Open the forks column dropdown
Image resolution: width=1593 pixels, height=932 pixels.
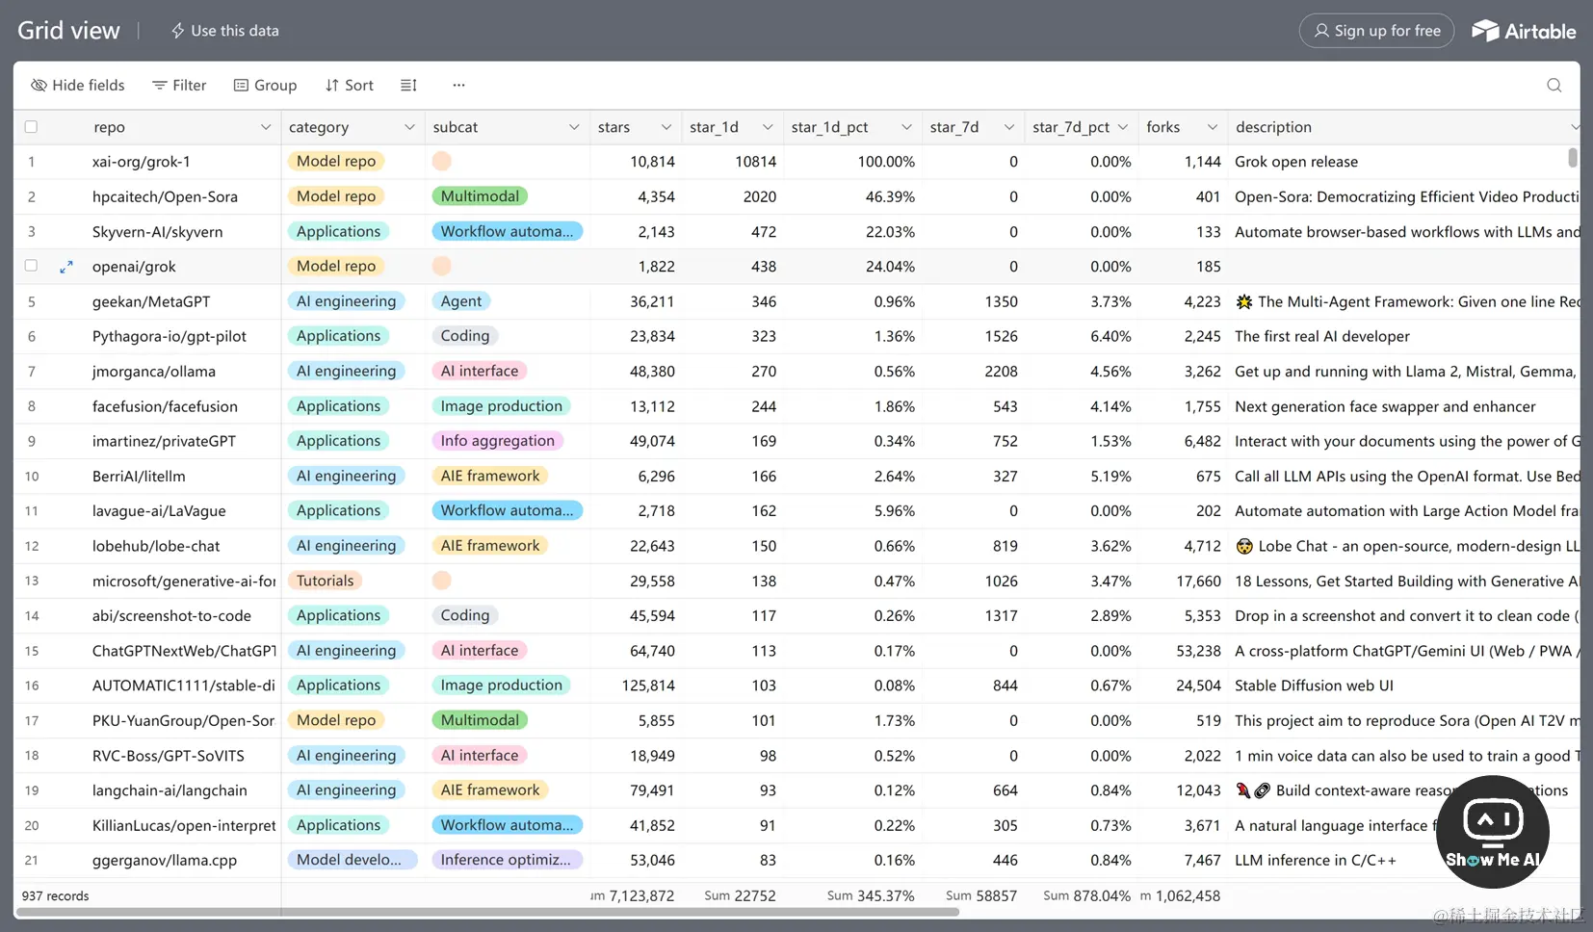pyautogui.click(x=1213, y=127)
